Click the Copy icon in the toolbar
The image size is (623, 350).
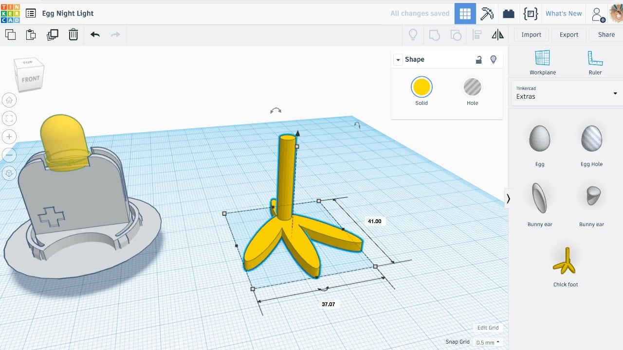[10, 35]
